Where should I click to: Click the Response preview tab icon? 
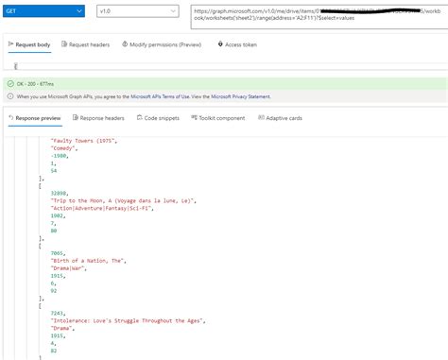[x=11, y=118]
